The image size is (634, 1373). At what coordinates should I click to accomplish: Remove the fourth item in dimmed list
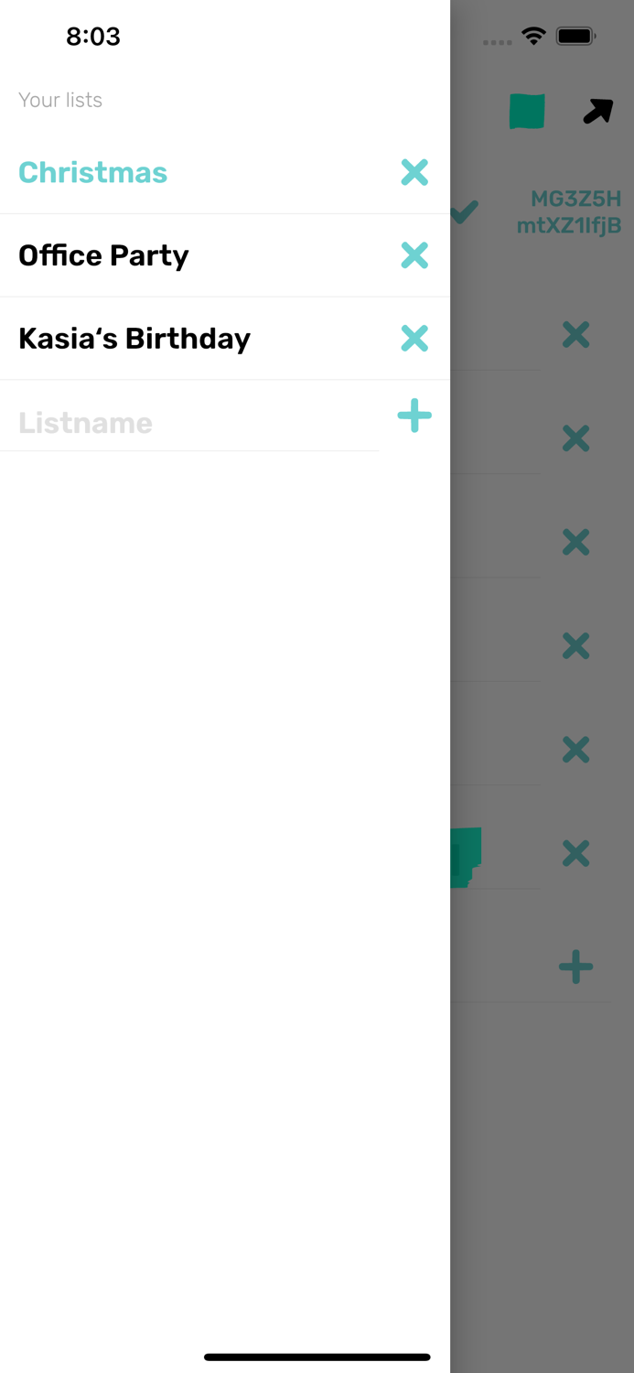tap(575, 646)
